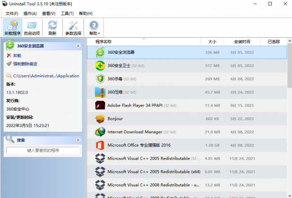Viewport: 292px width, 198px height.
Task: Click the magnifier icon in 搜索 panel
Action: (x=10, y=139)
